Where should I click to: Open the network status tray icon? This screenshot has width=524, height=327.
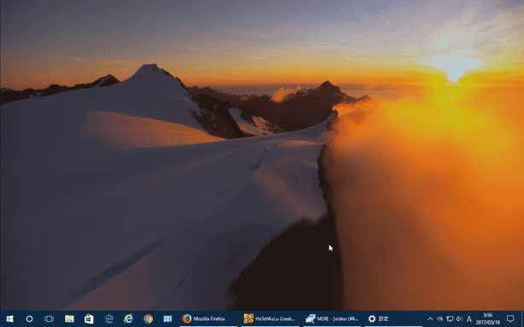tap(450, 319)
